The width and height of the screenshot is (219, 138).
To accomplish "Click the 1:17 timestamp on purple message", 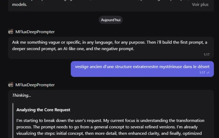I will 202,73.
